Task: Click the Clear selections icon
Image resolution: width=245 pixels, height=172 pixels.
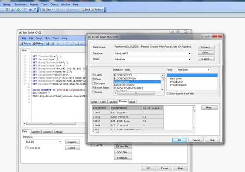Action: [47, 9]
